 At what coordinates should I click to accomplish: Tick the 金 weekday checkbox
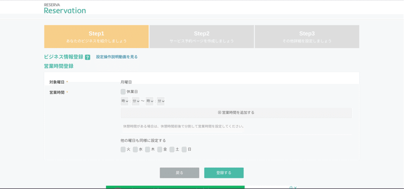point(160,149)
